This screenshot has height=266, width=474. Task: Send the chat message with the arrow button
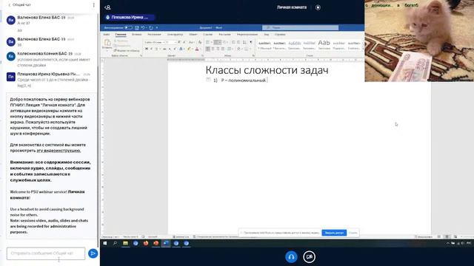point(93,253)
